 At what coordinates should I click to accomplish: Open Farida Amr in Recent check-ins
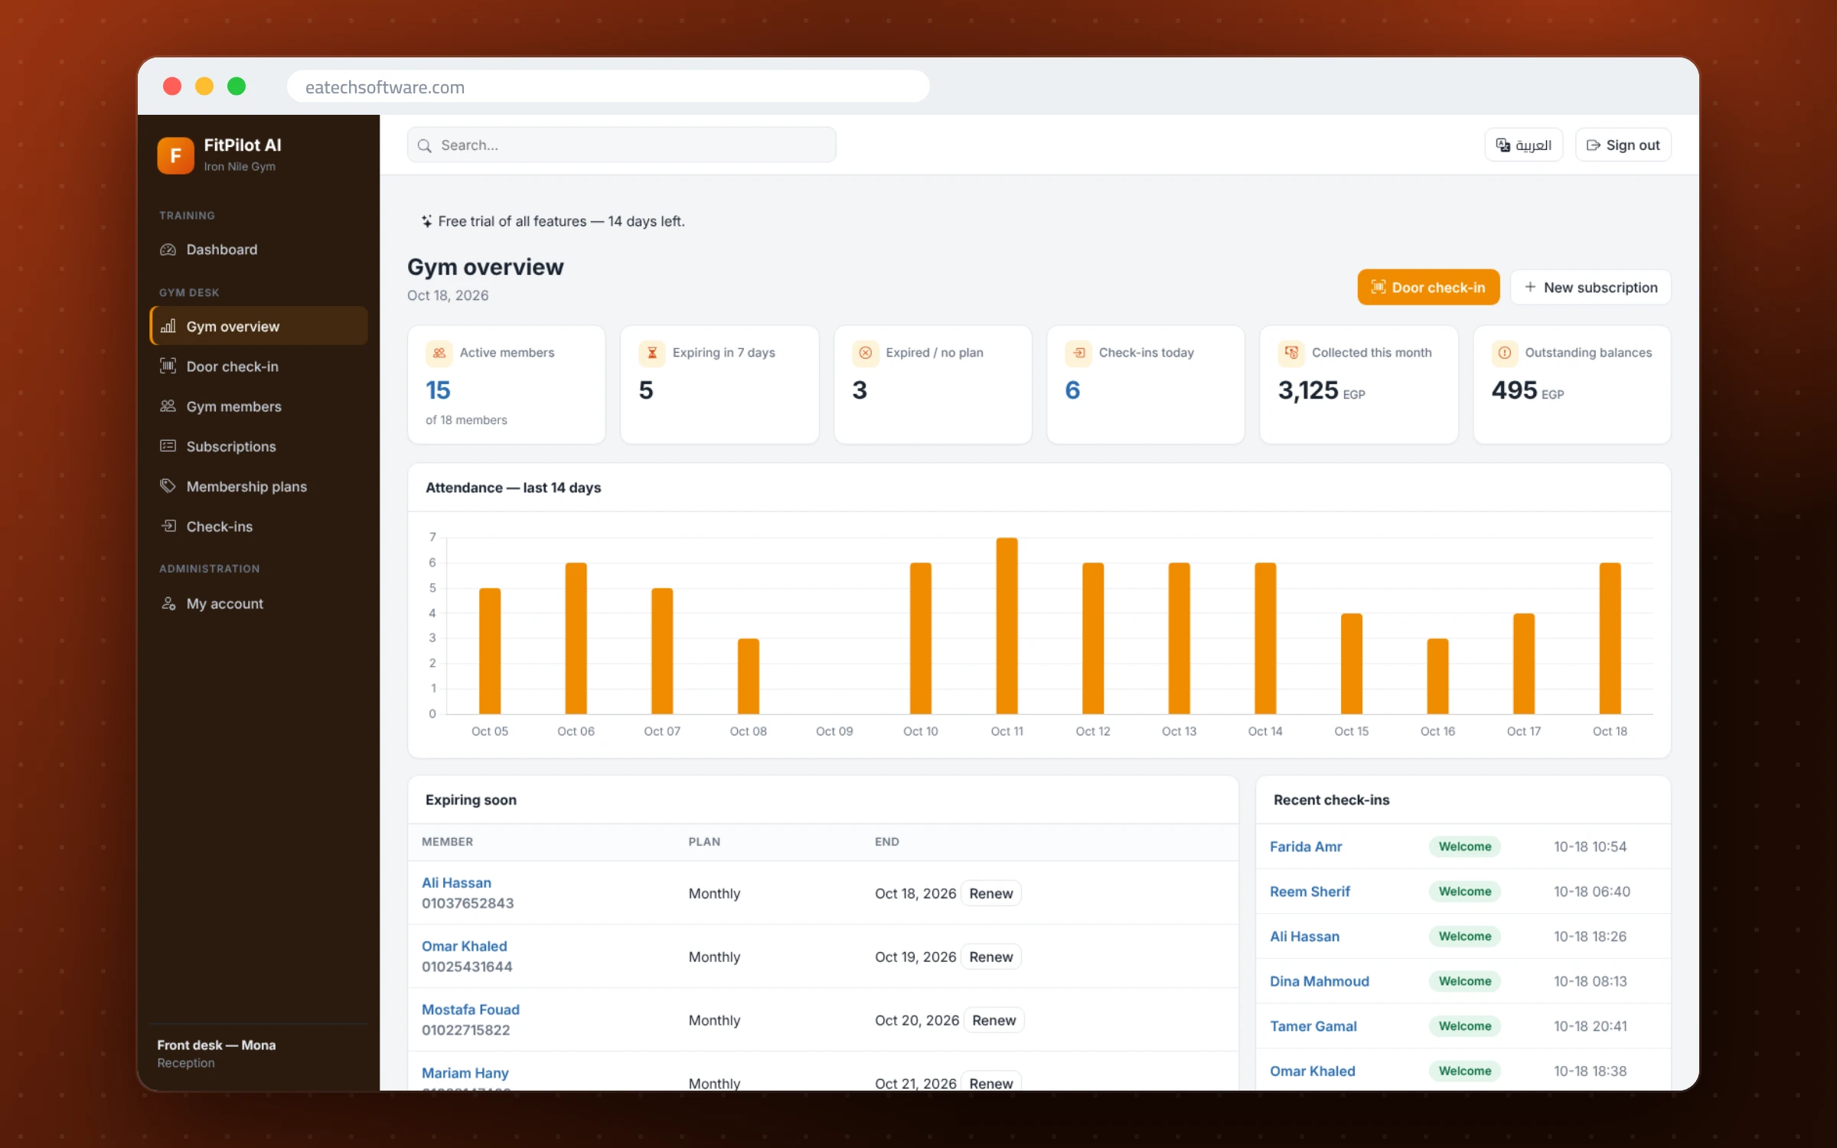tap(1305, 846)
